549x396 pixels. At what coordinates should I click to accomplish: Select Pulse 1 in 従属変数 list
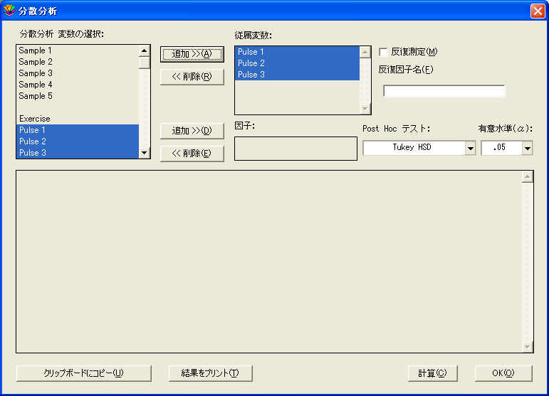[297, 52]
